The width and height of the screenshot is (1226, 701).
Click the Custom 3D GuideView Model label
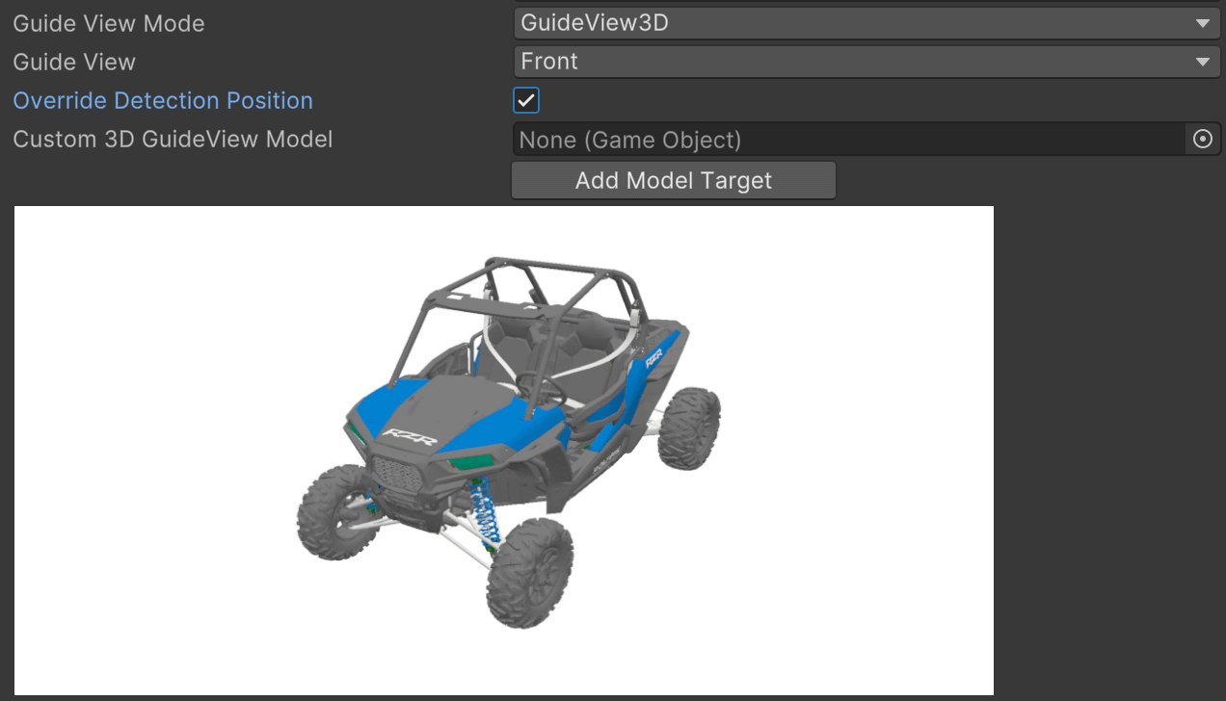[173, 139]
